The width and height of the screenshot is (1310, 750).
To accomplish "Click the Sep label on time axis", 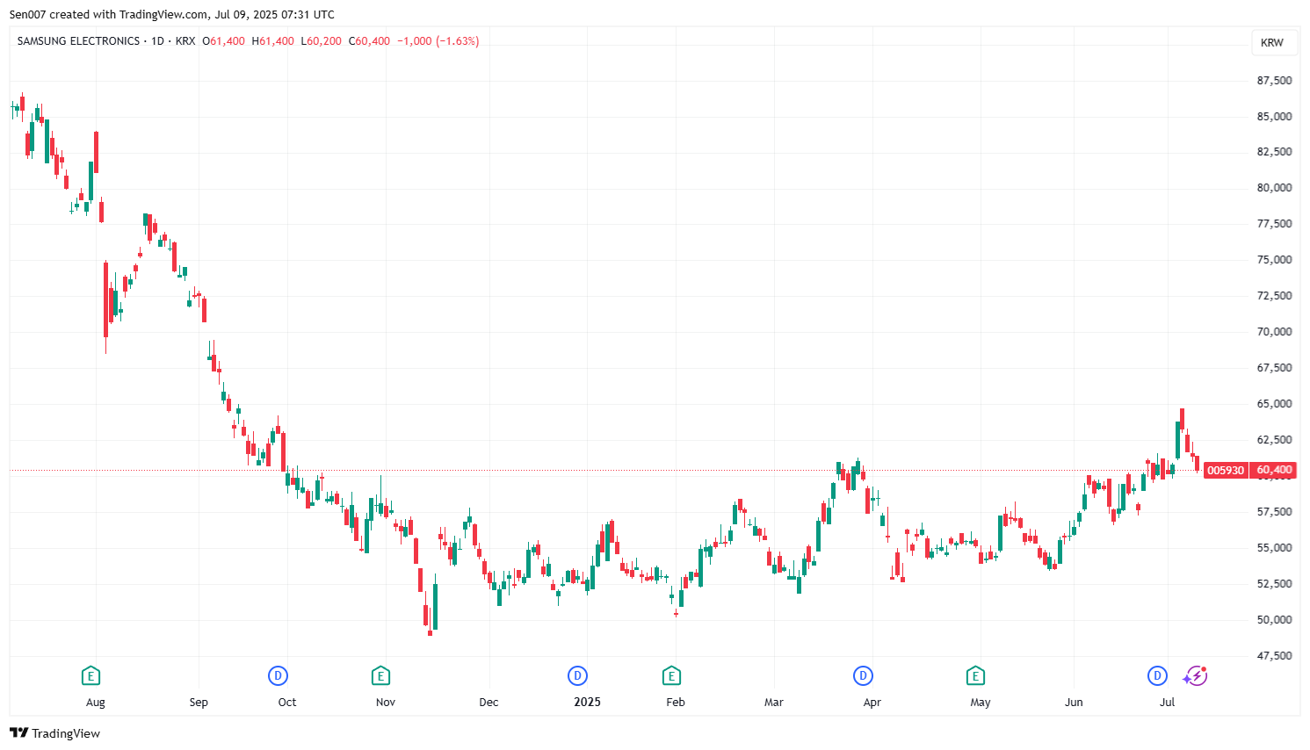I will pos(199,703).
